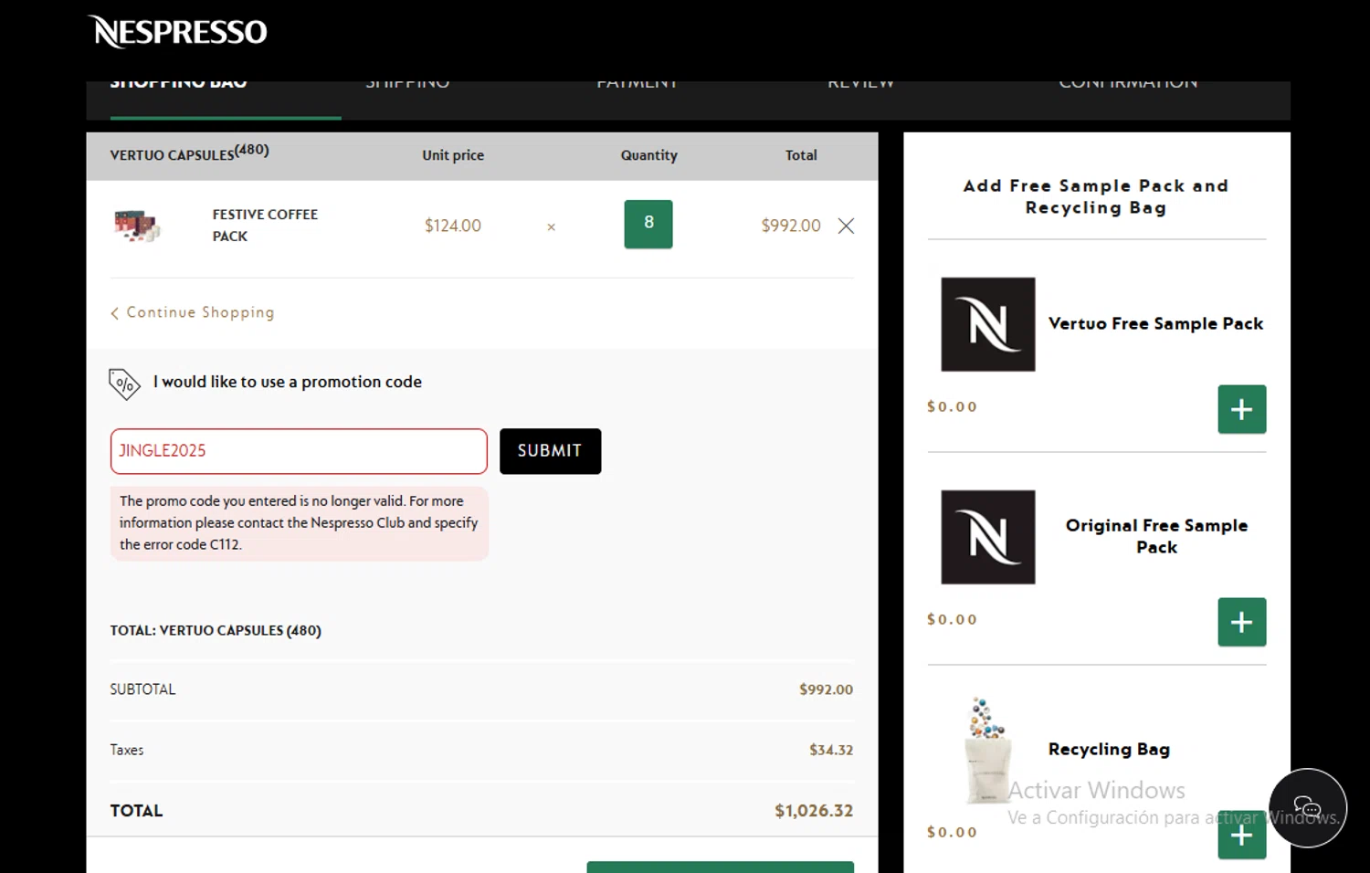Viewport: 1370px width, 873px height.
Task: Select the Payment step tab
Action: click(x=637, y=84)
